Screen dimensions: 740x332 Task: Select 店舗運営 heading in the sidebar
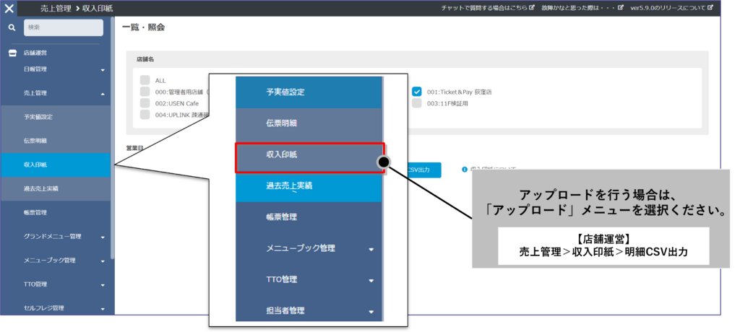[35, 53]
